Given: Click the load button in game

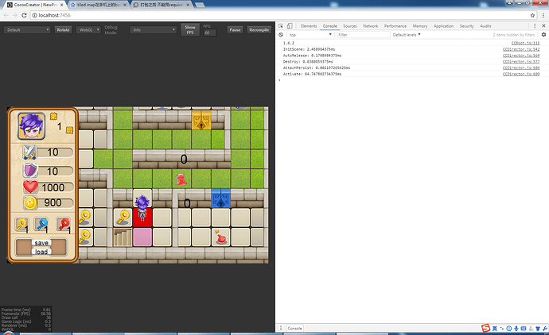Looking at the screenshot, I should (41, 252).
